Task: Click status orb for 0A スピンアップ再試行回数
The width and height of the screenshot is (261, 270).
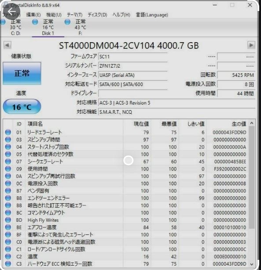Action: (8, 176)
